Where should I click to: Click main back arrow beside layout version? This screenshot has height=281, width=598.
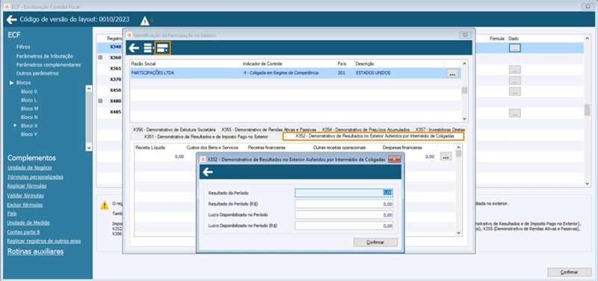[x=11, y=19]
